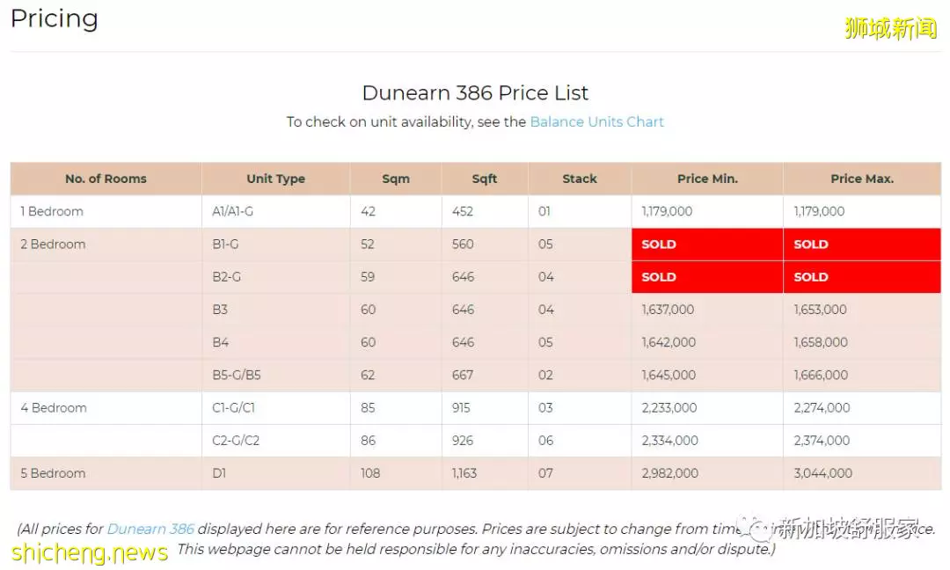Image resolution: width=950 pixels, height=570 pixels.
Task: Click the Unit Type column header
Action: pos(275,179)
